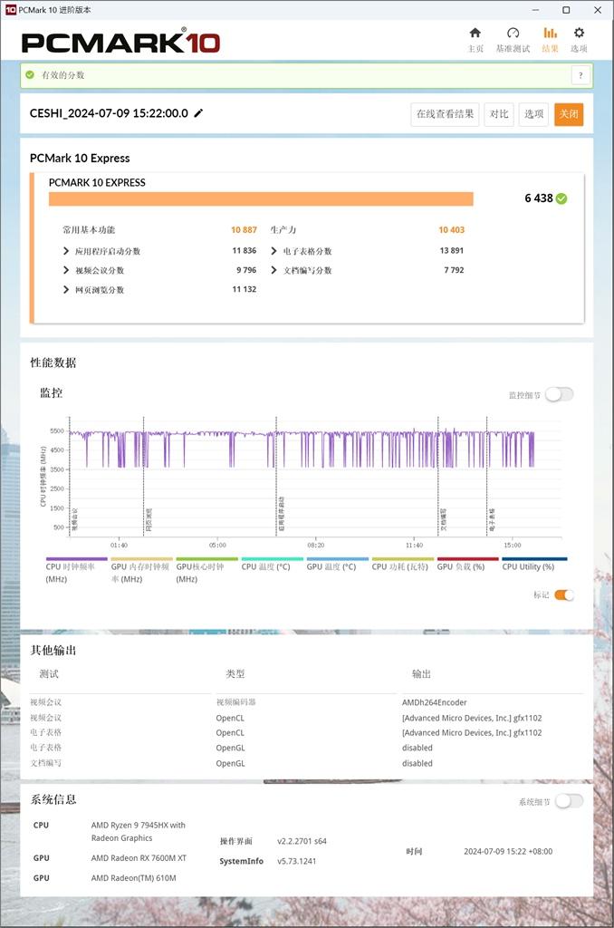Click the SystemInfo version v5.73.1241
The width and height of the screenshot is (614, 928).
point(296,861)
